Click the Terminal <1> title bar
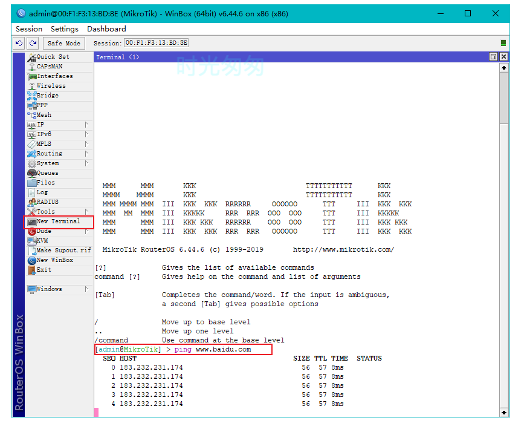Image resolution: width=527 pixels, height=432 pixels. coord(291,57)
